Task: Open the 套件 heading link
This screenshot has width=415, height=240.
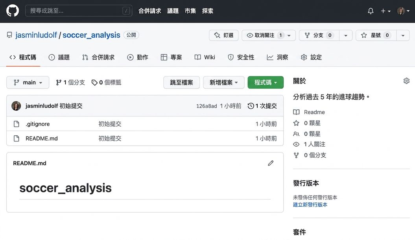Action: (299, 232)
